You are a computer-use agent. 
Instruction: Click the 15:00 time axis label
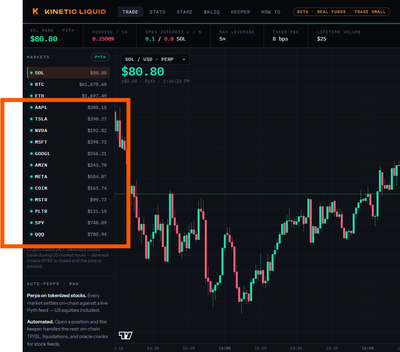point(225,348)
